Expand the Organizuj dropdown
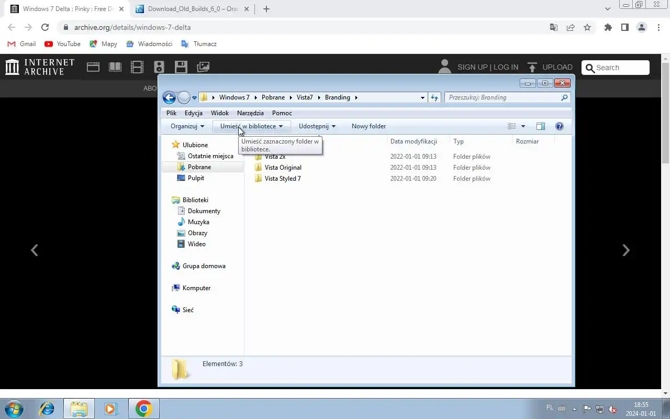This screenshot has width=670, height=419. 187,126
